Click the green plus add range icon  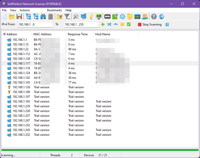tap(103, 24)
